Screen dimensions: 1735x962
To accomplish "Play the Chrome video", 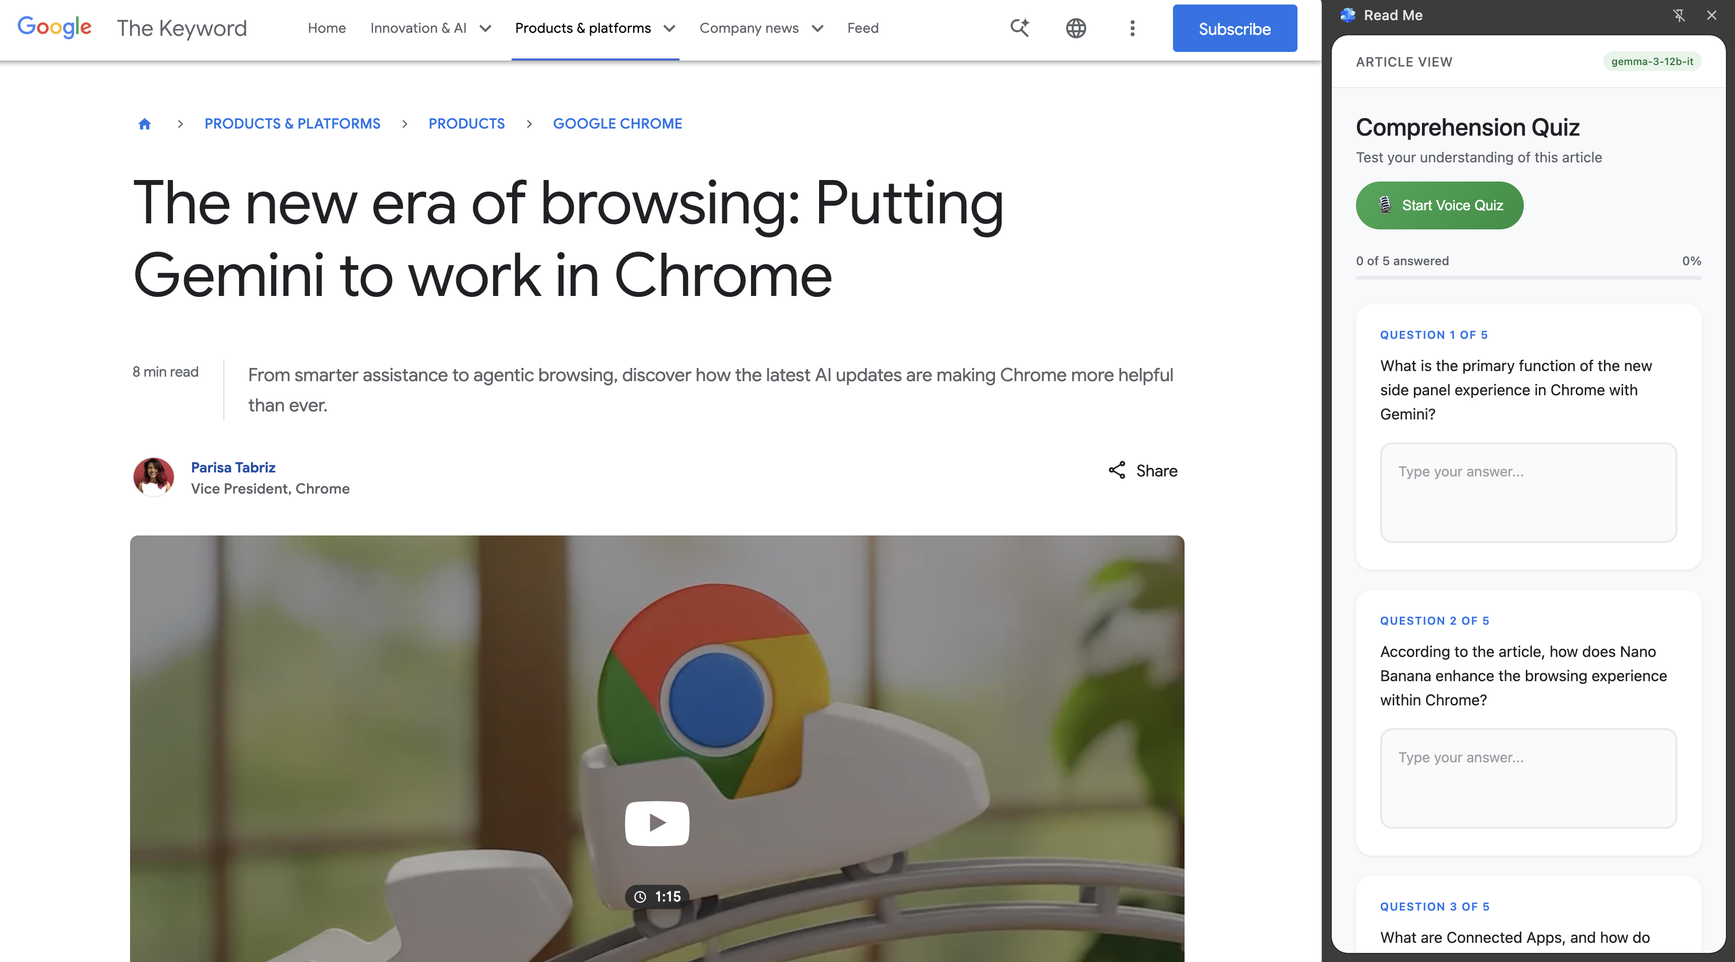I will [x=657, y=822].
